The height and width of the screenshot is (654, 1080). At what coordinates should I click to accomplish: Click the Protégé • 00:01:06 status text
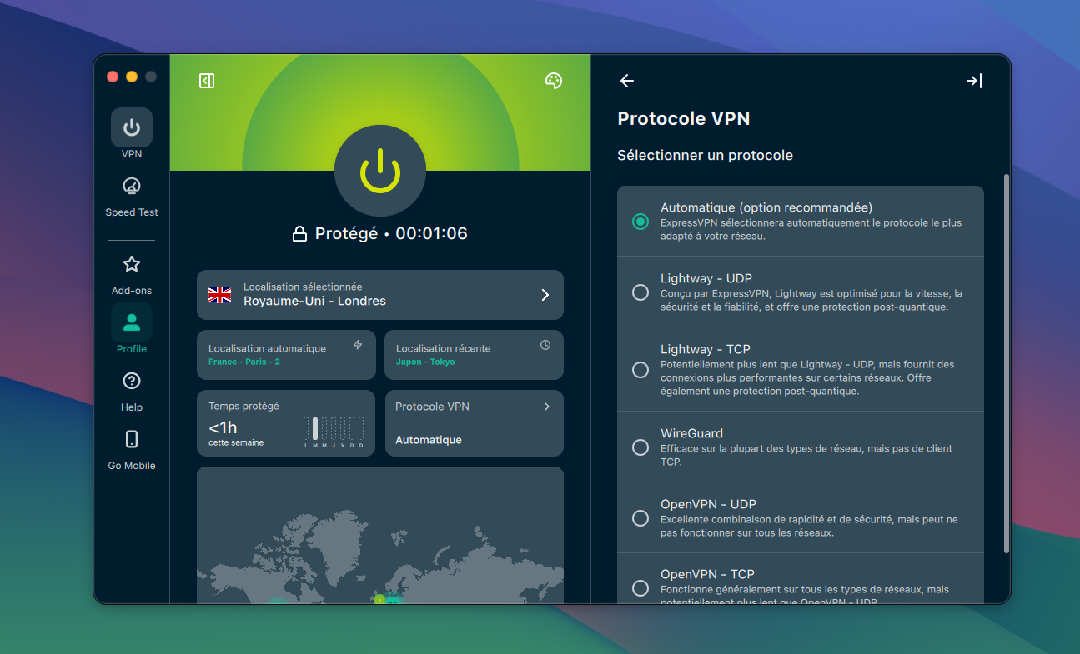click(x=391, y=234)
